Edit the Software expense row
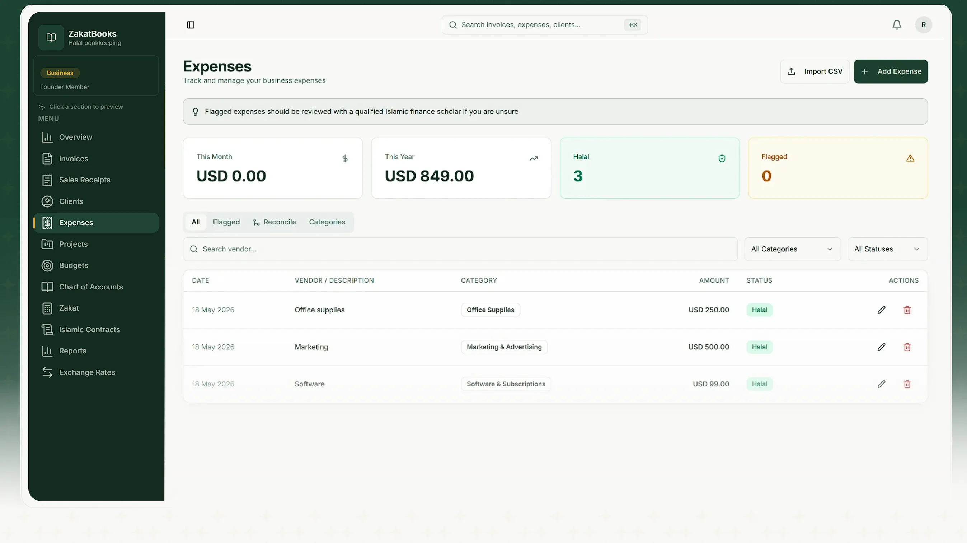Image resolution: width=967 pixels, height=543 pixels. pyautogui.click(x=881, y=384)
